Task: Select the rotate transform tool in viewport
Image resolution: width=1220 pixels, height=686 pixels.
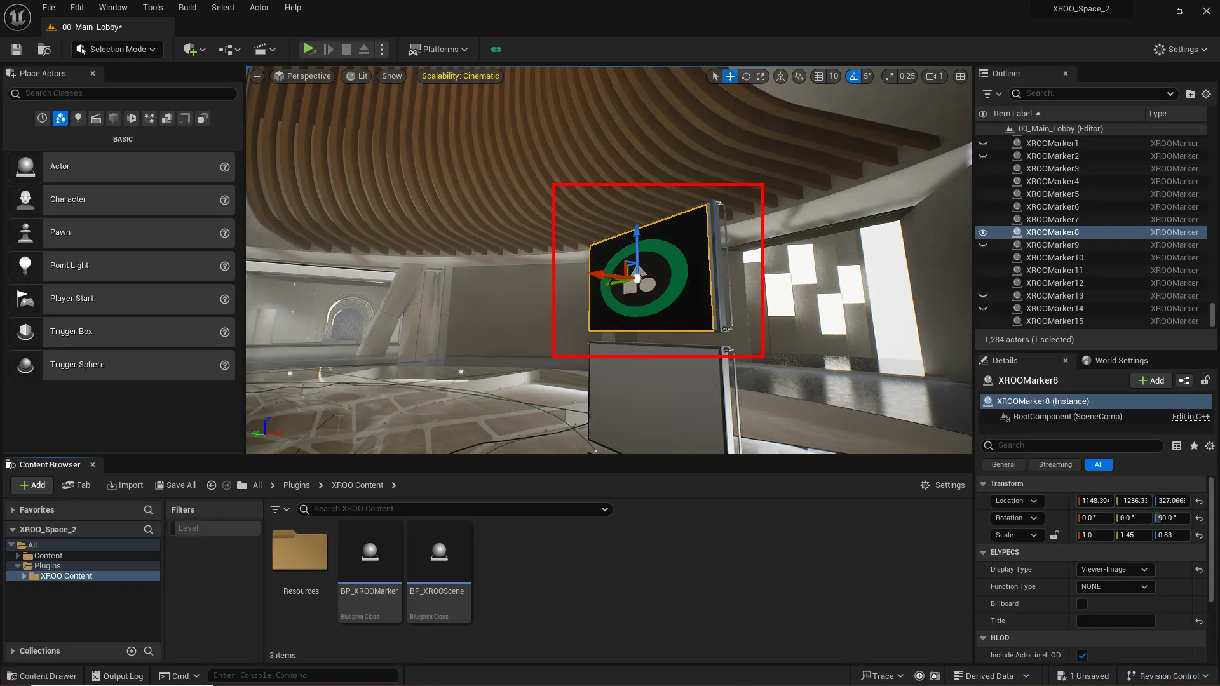Action: point(746,76)
